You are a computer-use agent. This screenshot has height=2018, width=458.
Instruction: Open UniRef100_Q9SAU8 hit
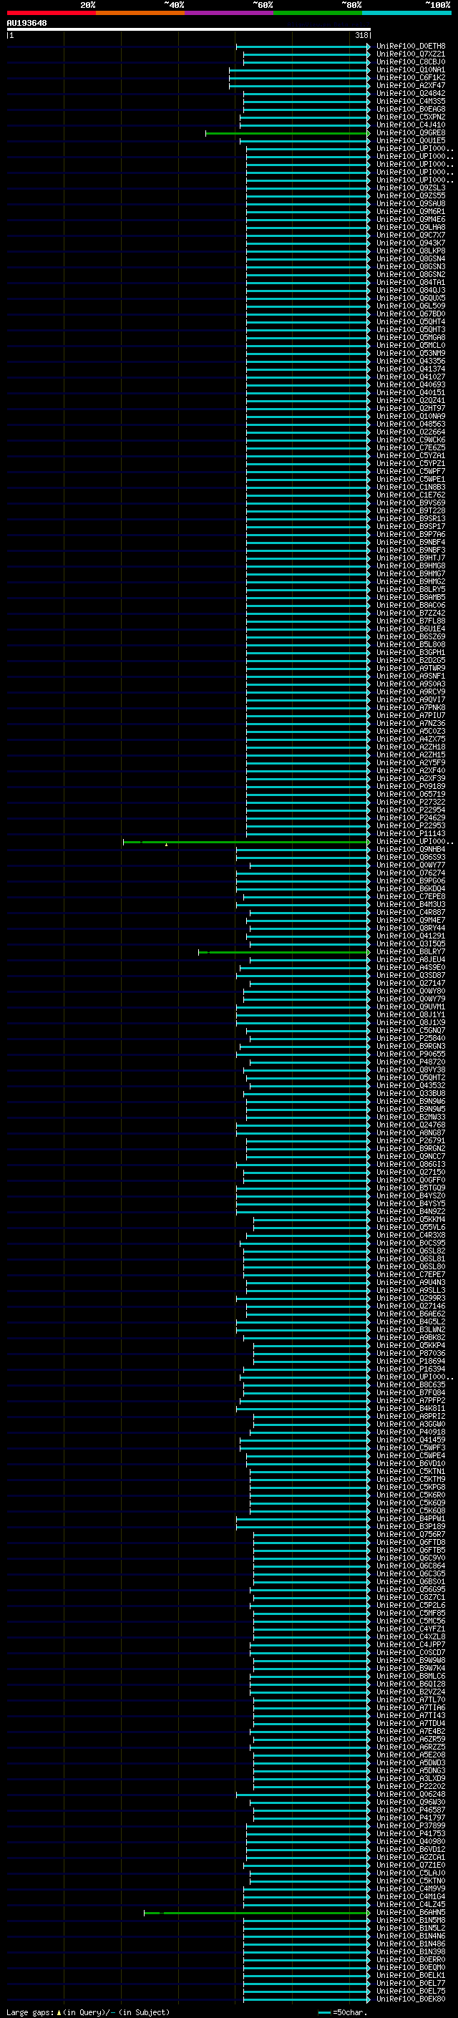[411, 204]
